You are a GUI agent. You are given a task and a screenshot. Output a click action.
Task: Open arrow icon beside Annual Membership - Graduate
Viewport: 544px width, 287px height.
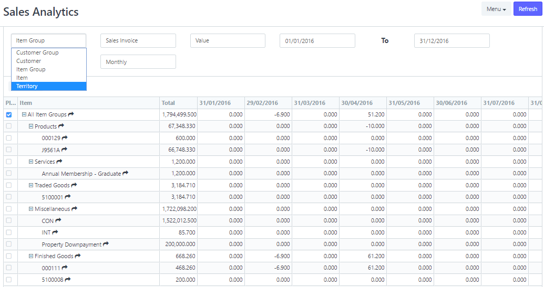(125, 173)
